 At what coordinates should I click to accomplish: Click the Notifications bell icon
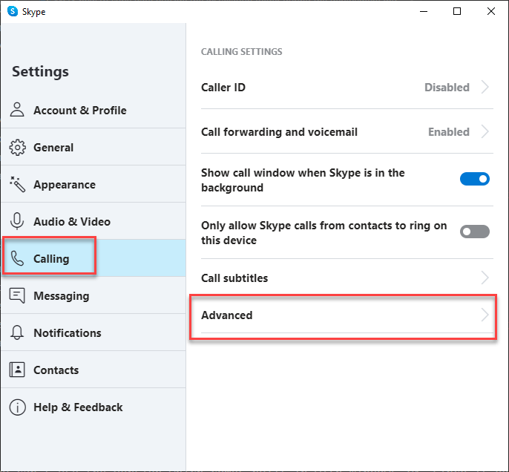[18, 332]
